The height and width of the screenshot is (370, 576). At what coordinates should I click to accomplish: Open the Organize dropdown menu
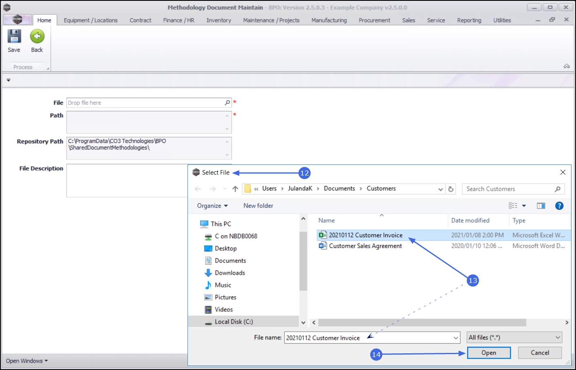(x=212, y=206)
